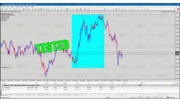
Task: Toggle the AutoTrading button
Action: pos(45,9)
